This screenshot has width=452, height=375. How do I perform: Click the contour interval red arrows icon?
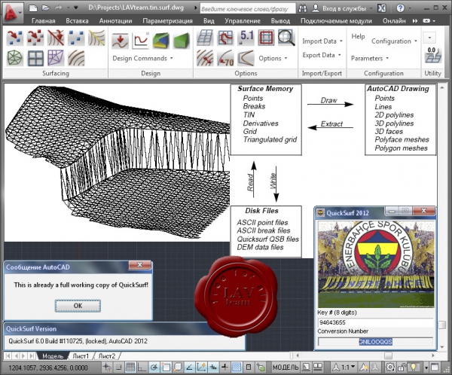click(x=205, y=58)
